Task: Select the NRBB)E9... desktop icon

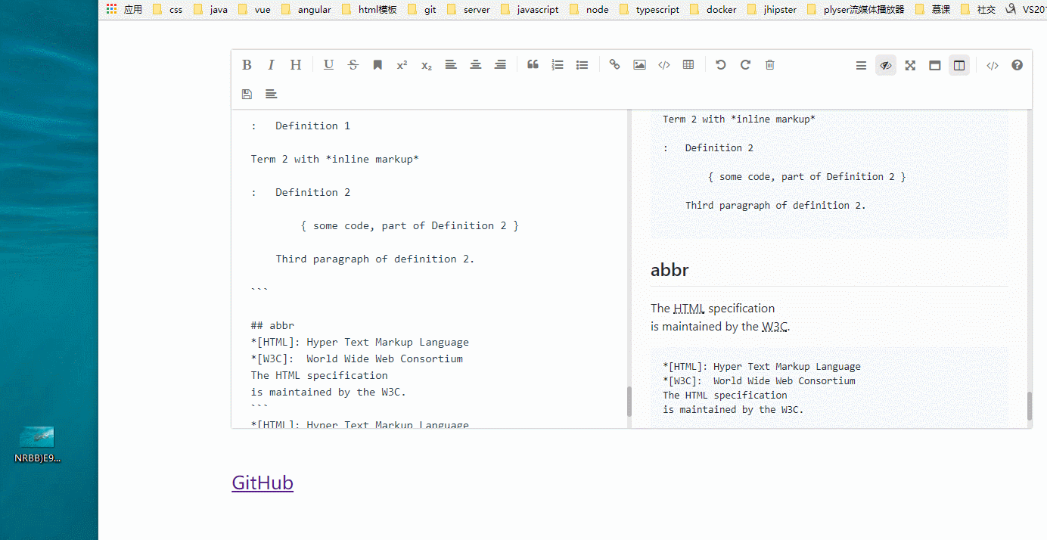Action: point(37,445)
